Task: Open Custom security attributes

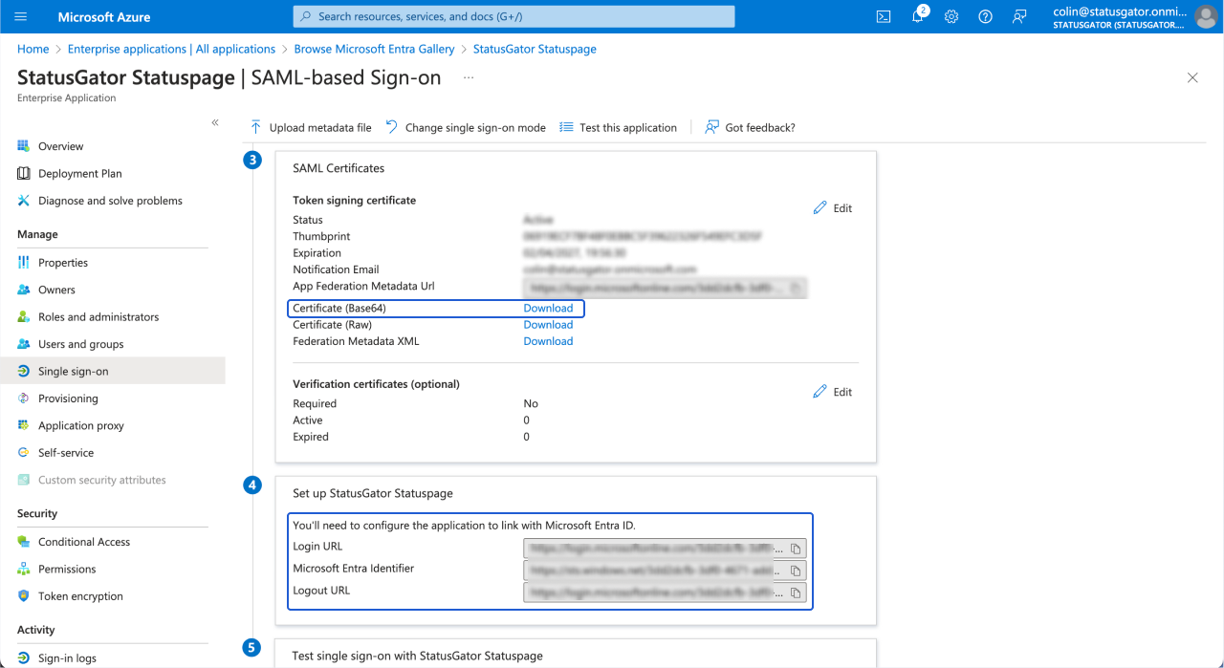Action: 102,480
